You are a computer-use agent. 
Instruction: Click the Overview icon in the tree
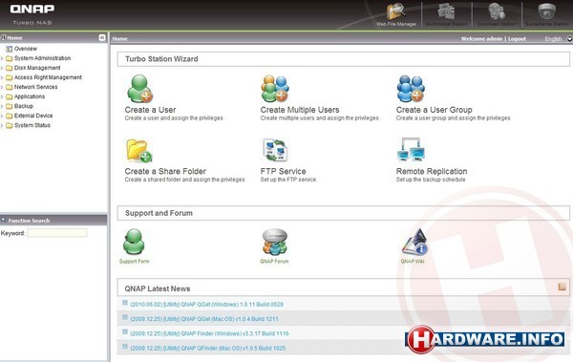[10, 49]
